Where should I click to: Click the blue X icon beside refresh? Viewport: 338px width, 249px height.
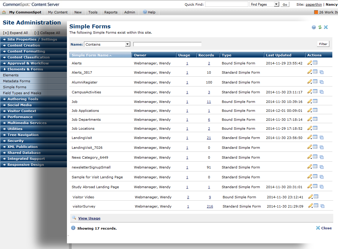click(326, 27)
